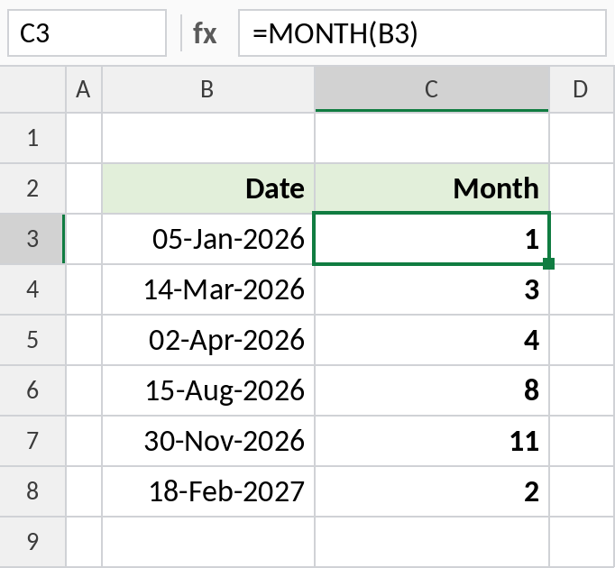This screenshot has height=568, width=615.
Task: Select row 2 header
Action: pos(32,188)
